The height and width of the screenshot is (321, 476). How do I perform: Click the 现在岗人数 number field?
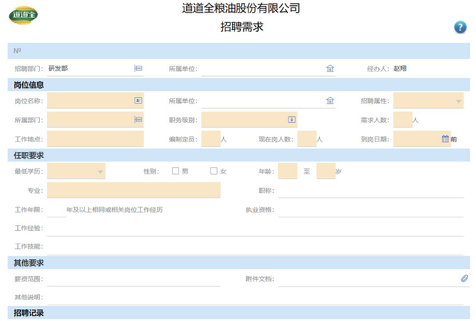point(307,139)
